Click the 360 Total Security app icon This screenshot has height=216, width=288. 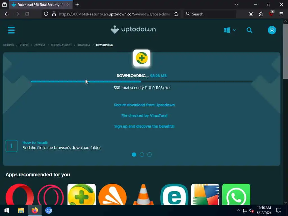[x=142, y=58]
